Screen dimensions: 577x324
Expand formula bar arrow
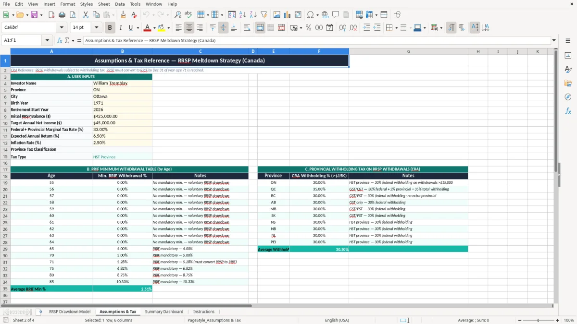pyautogui.click(x=554, y=40)
